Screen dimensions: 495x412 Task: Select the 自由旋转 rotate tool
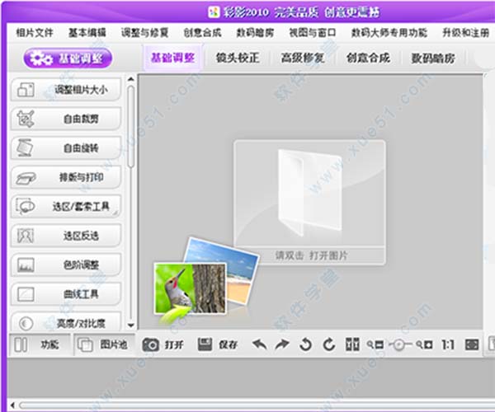[66, 147]
